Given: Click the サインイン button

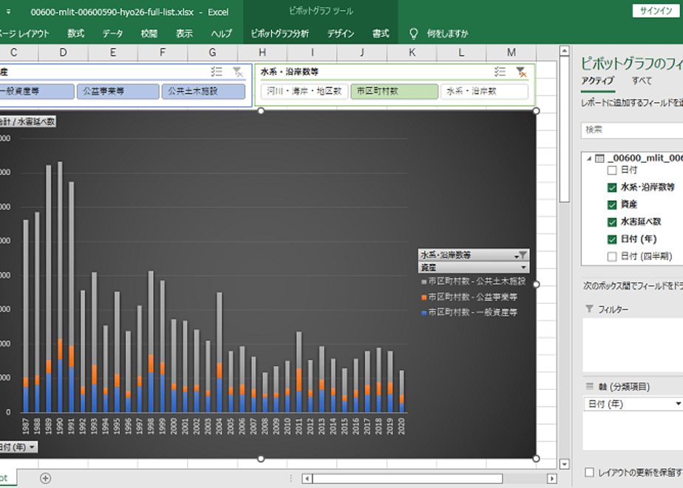Looking at the screenshot, I should click(x=656, y=11).
